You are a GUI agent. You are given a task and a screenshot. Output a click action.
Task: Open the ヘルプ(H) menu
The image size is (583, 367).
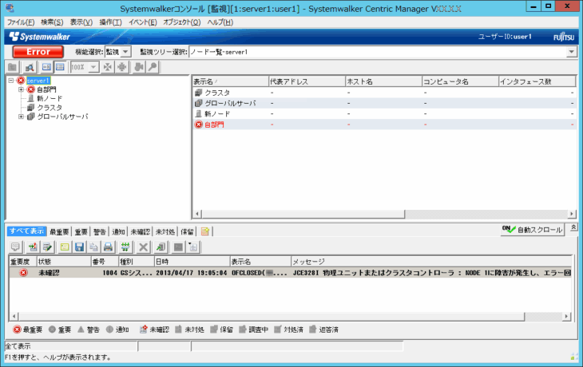tap(220, 22)
